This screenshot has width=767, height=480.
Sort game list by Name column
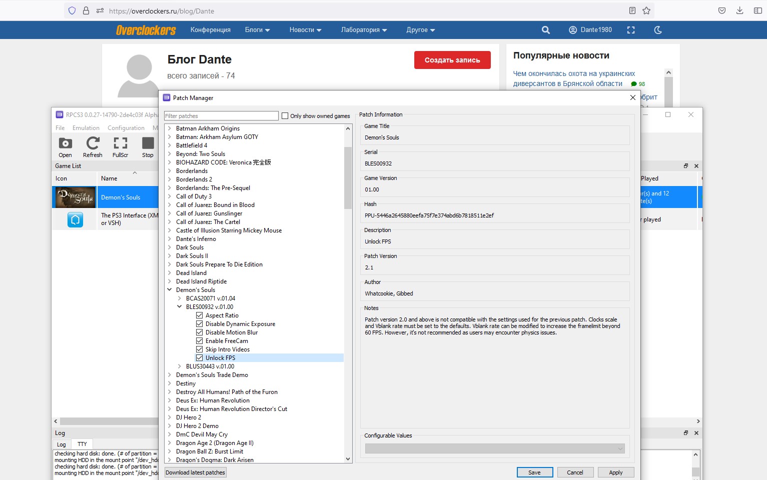pos(109,178)
